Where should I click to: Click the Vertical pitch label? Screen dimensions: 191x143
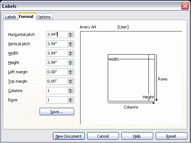click(19, 44)
